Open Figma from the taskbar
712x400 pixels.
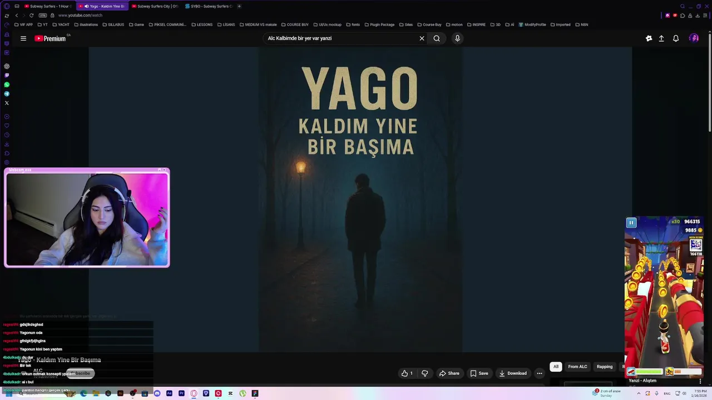pyautogui.click(x=255, y=393)
